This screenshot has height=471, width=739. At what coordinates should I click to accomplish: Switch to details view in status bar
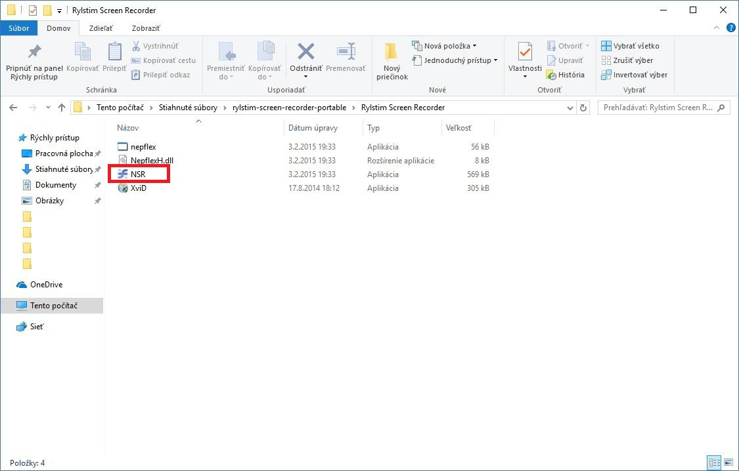tap(715, 462)
